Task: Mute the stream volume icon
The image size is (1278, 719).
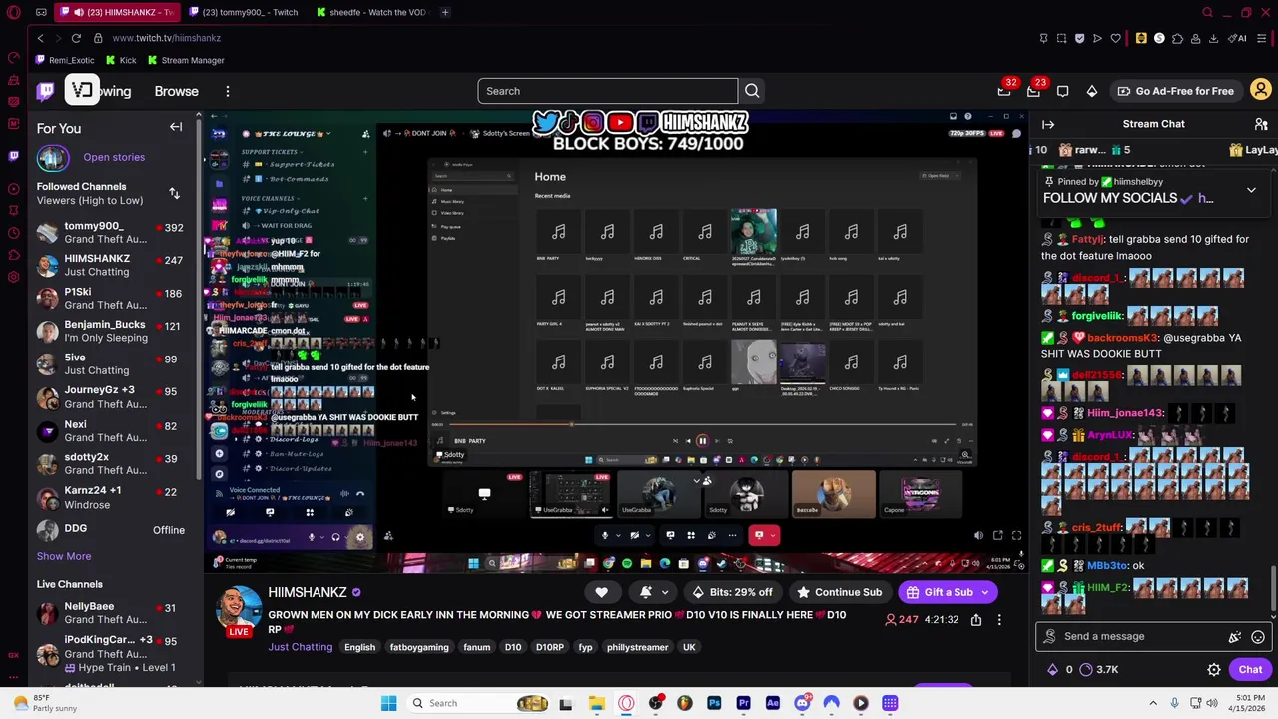Action: (x=978, y=536)
